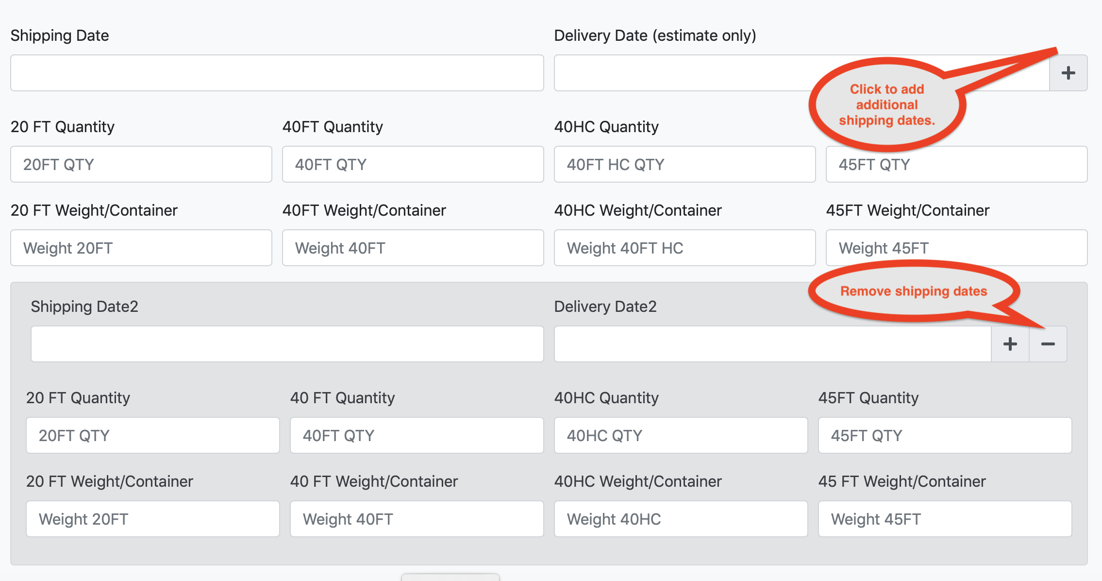This screenshot has width=1102, height=581.
Task: Click the plus icon in Delivery Date2 row
Action: coord(1010,344)
